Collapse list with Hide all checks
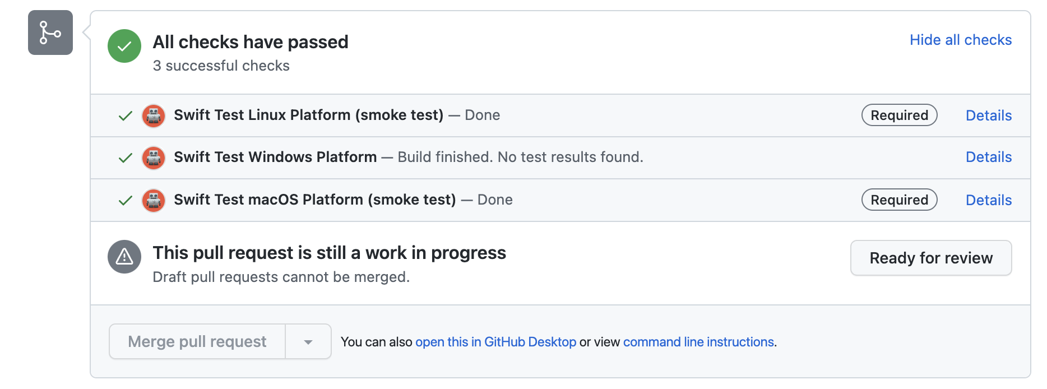The image size is (1047, 389). [x=960, y=40]
